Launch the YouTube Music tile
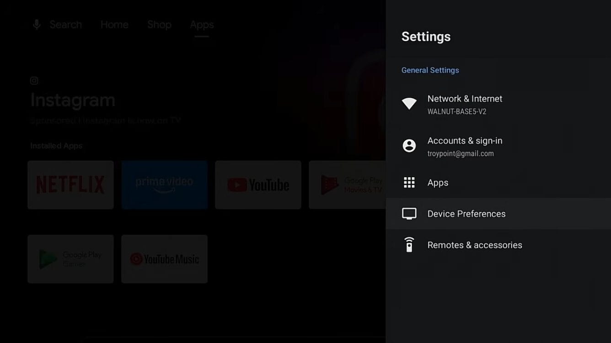The image size is (611, 343). [x=165, y=259]
